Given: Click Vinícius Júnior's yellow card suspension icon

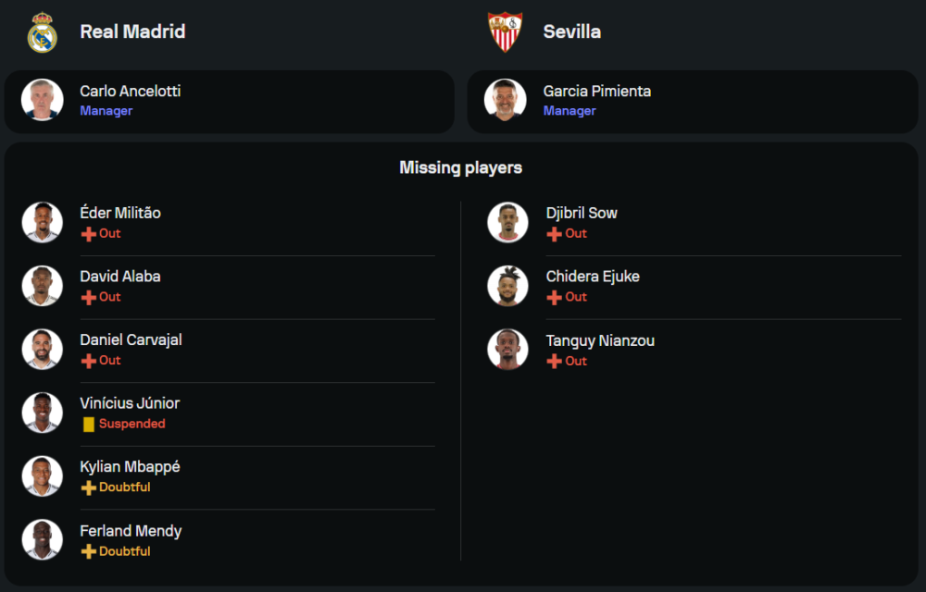Looking at the screenshot, I should (x=89, y=425).
